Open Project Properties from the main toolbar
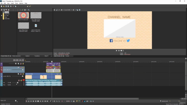187x105 pixels. tap(11, 6)
